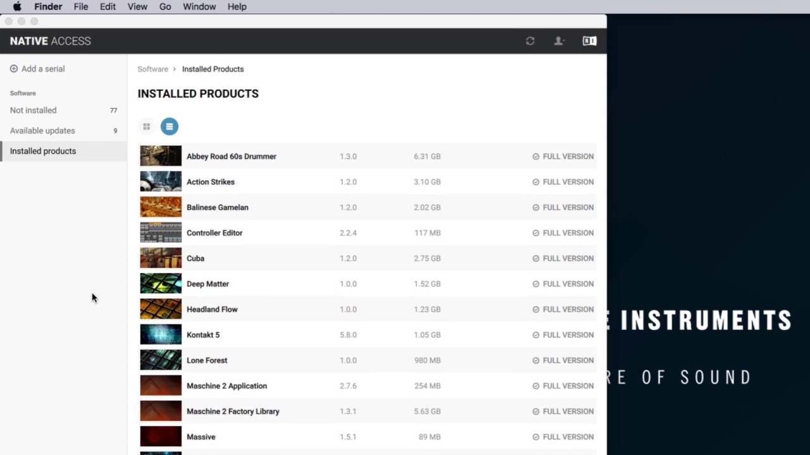Click the 9 count beside Available updates

(x=115, y=131)
